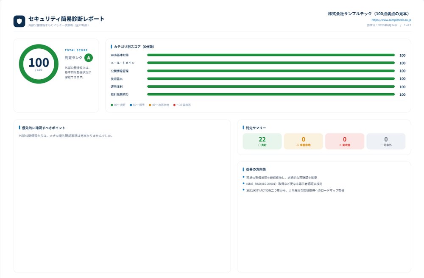Select the gray 0 対象外 summary tile
This screenshot has width=424, height=278.
pos(386,141)
